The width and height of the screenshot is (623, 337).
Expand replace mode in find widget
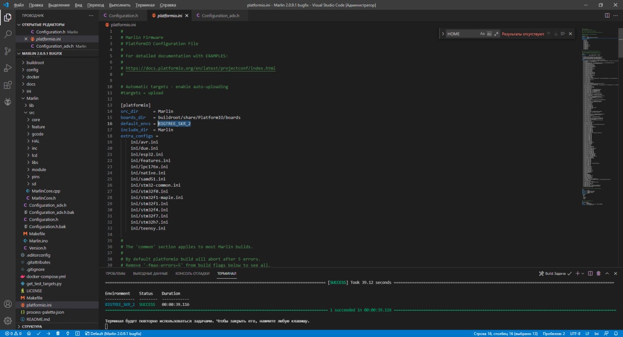(443, 34)
